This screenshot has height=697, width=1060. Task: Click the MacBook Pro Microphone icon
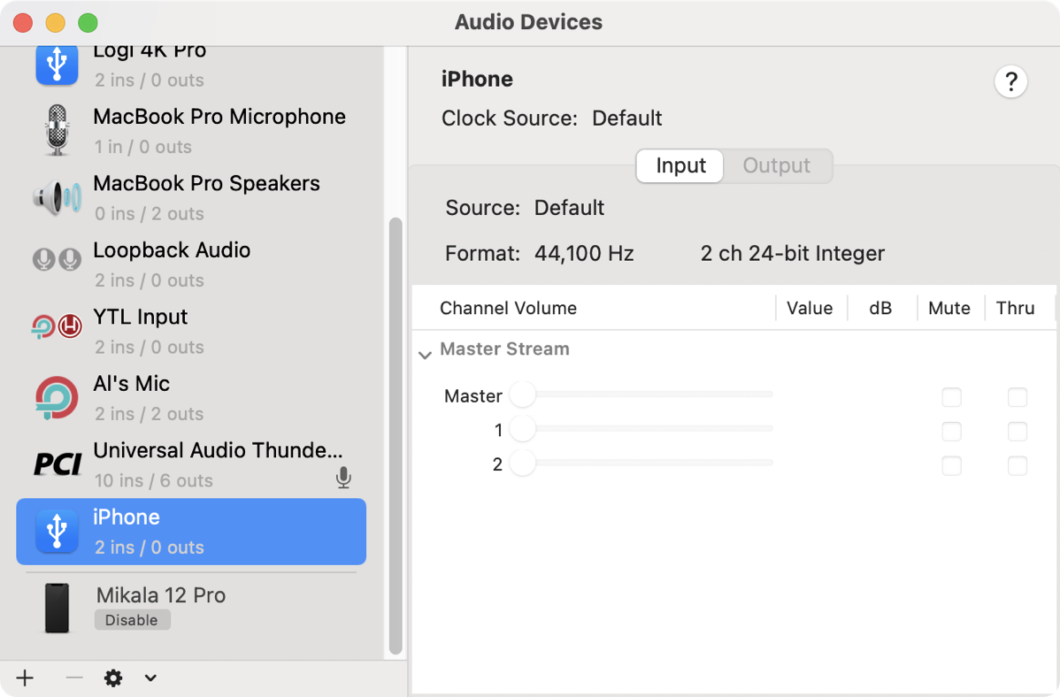[x=58, y=130]
